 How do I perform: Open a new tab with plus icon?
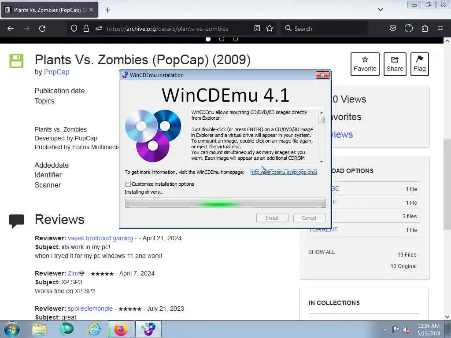[x=107, y=10]
